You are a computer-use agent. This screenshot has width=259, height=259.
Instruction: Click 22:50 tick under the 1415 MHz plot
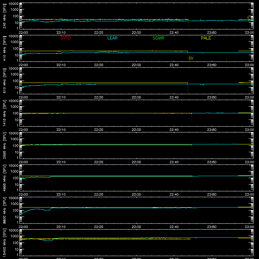212,130
